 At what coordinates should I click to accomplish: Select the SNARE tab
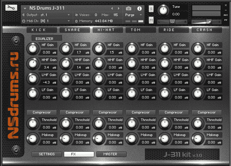point(75,30)
